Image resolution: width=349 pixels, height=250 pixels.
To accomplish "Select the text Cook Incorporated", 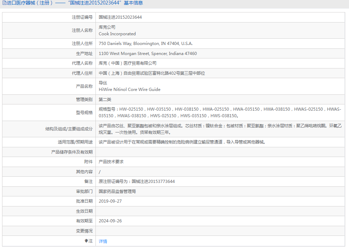I will [117, 34].
